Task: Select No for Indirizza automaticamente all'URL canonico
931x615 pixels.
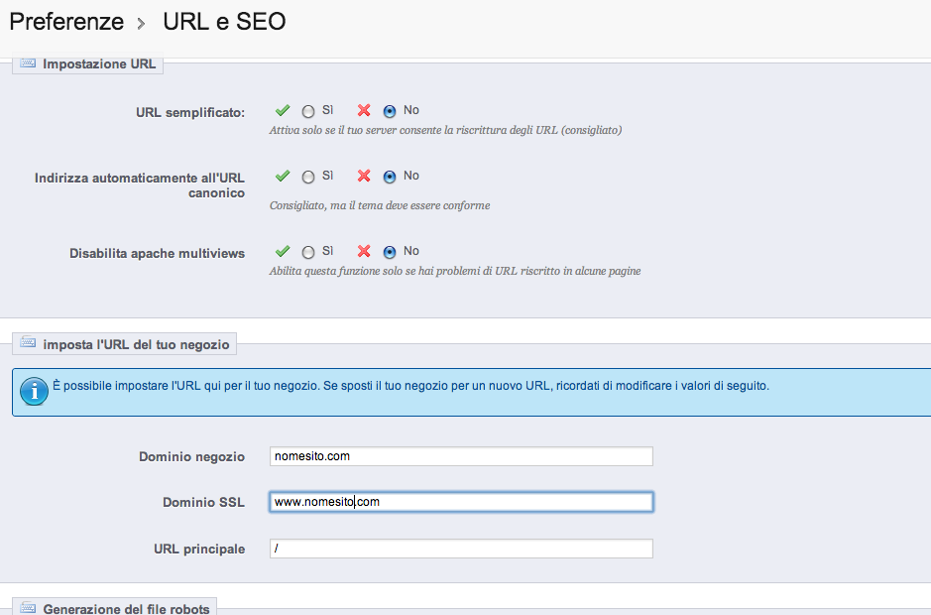Action: click(x=390, y=178)
